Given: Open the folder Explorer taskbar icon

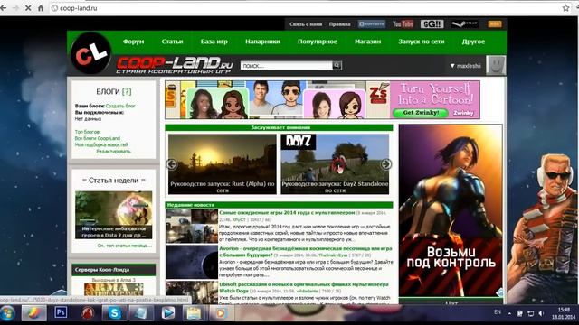Looking at the screenshot, I should [x=194, y=313].
